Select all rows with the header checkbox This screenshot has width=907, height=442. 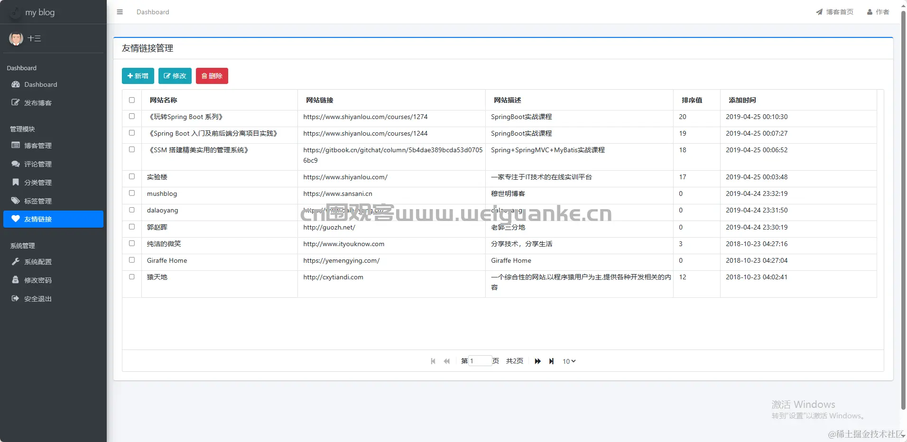(x=132, y=100)
